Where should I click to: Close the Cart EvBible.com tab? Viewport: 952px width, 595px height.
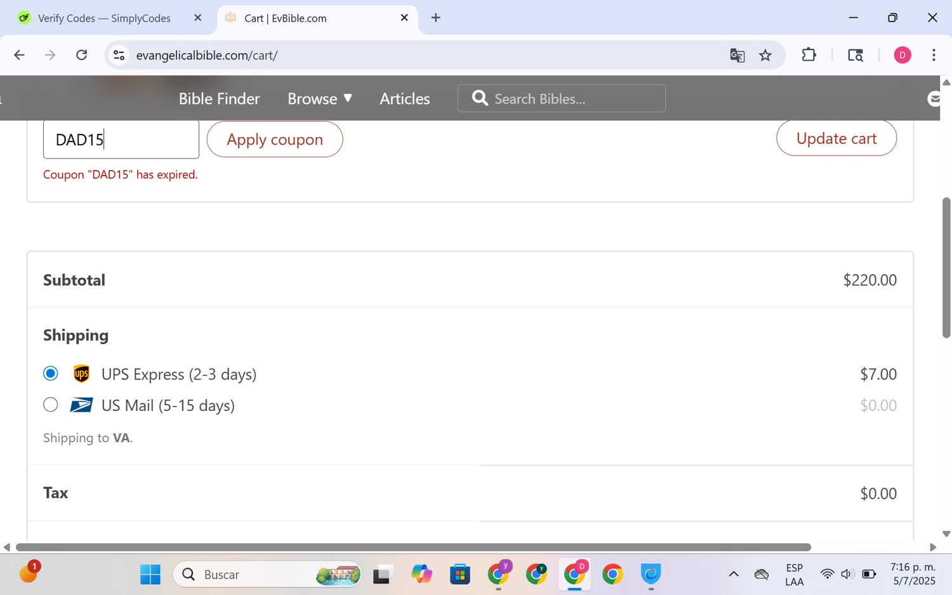coord(404,18)
